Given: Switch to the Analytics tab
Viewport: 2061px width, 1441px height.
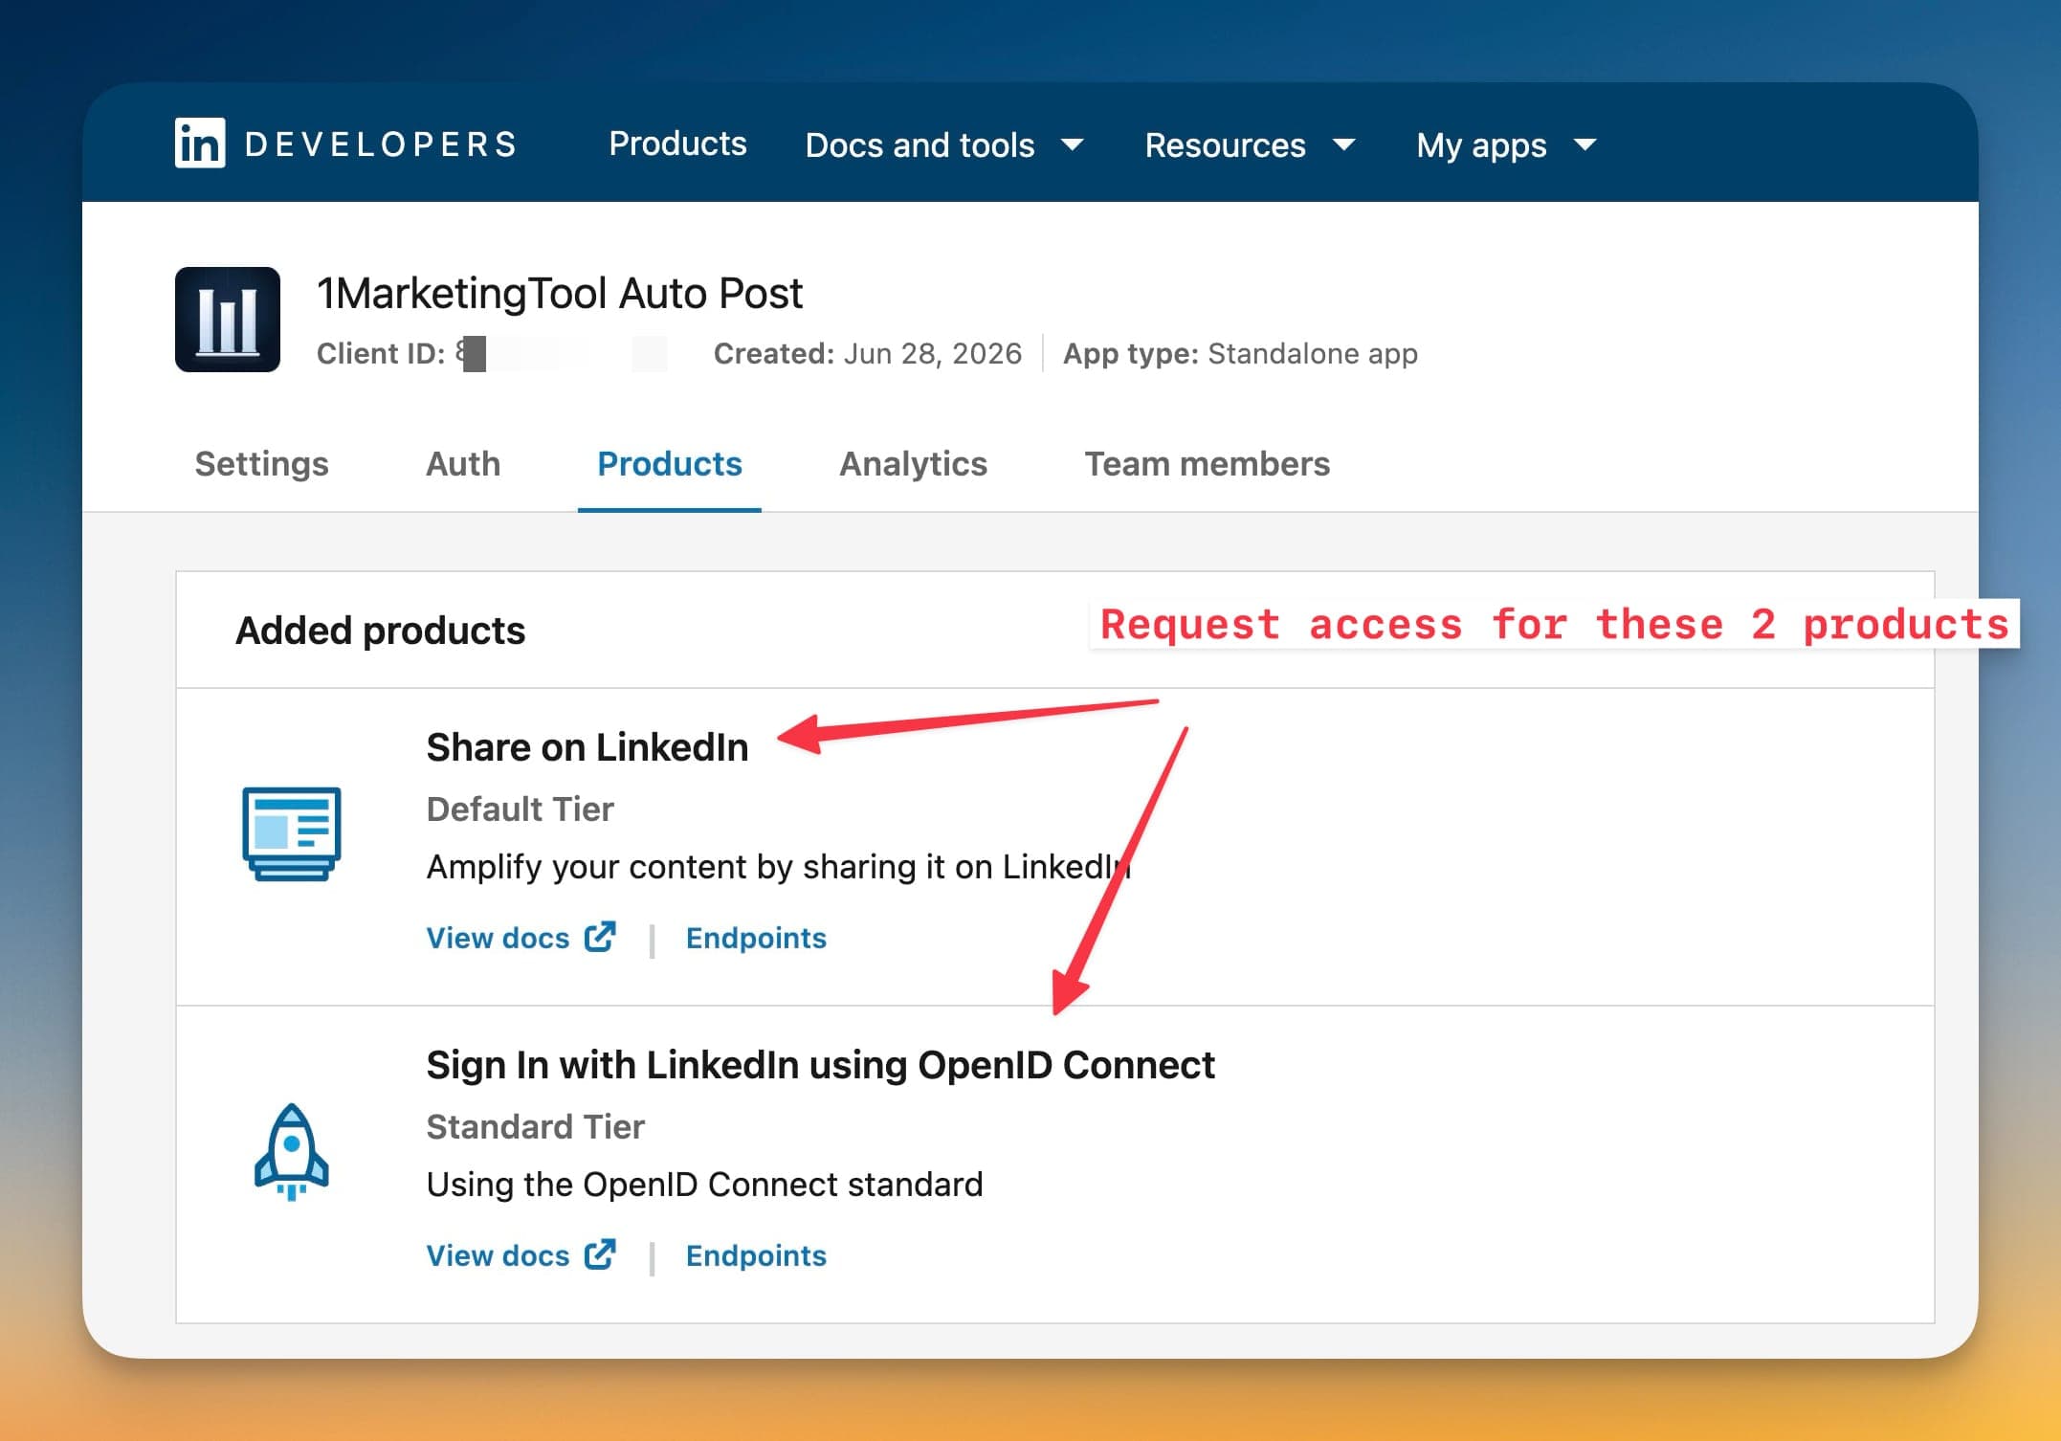Looking at the screenshot, I should [913, 464].
